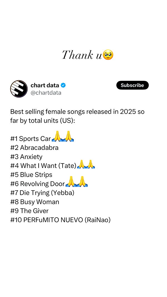Click the praying hands emoji beside What I Want
167x297 pixels.
tap(86, 164)
